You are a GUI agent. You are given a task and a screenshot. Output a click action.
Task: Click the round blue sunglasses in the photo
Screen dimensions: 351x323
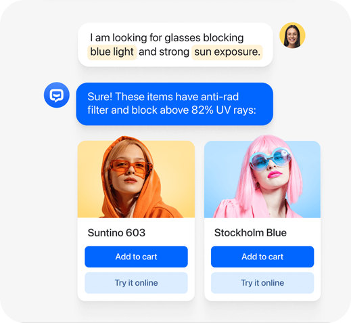click(x=270, y=158)
